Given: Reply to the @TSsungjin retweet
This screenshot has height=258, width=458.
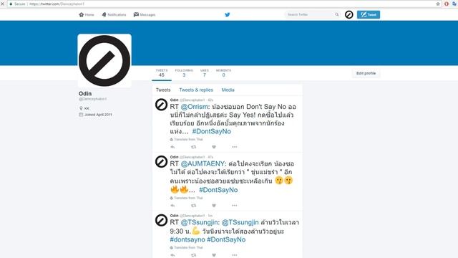Looking at the screenshot, I should click(172, 255).
